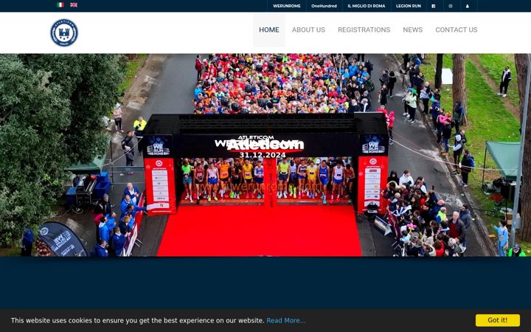Screen dimensions: 531x332
Task: Open the LEGION RUN link
Action: pyautogui.click(x=409, y=6)
